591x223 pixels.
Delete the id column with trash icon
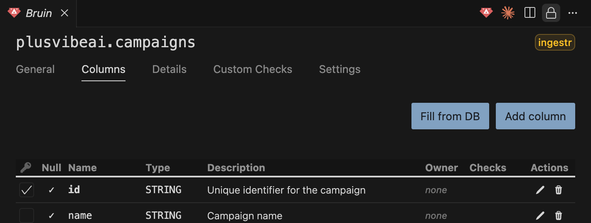click(x=559, y=190)
